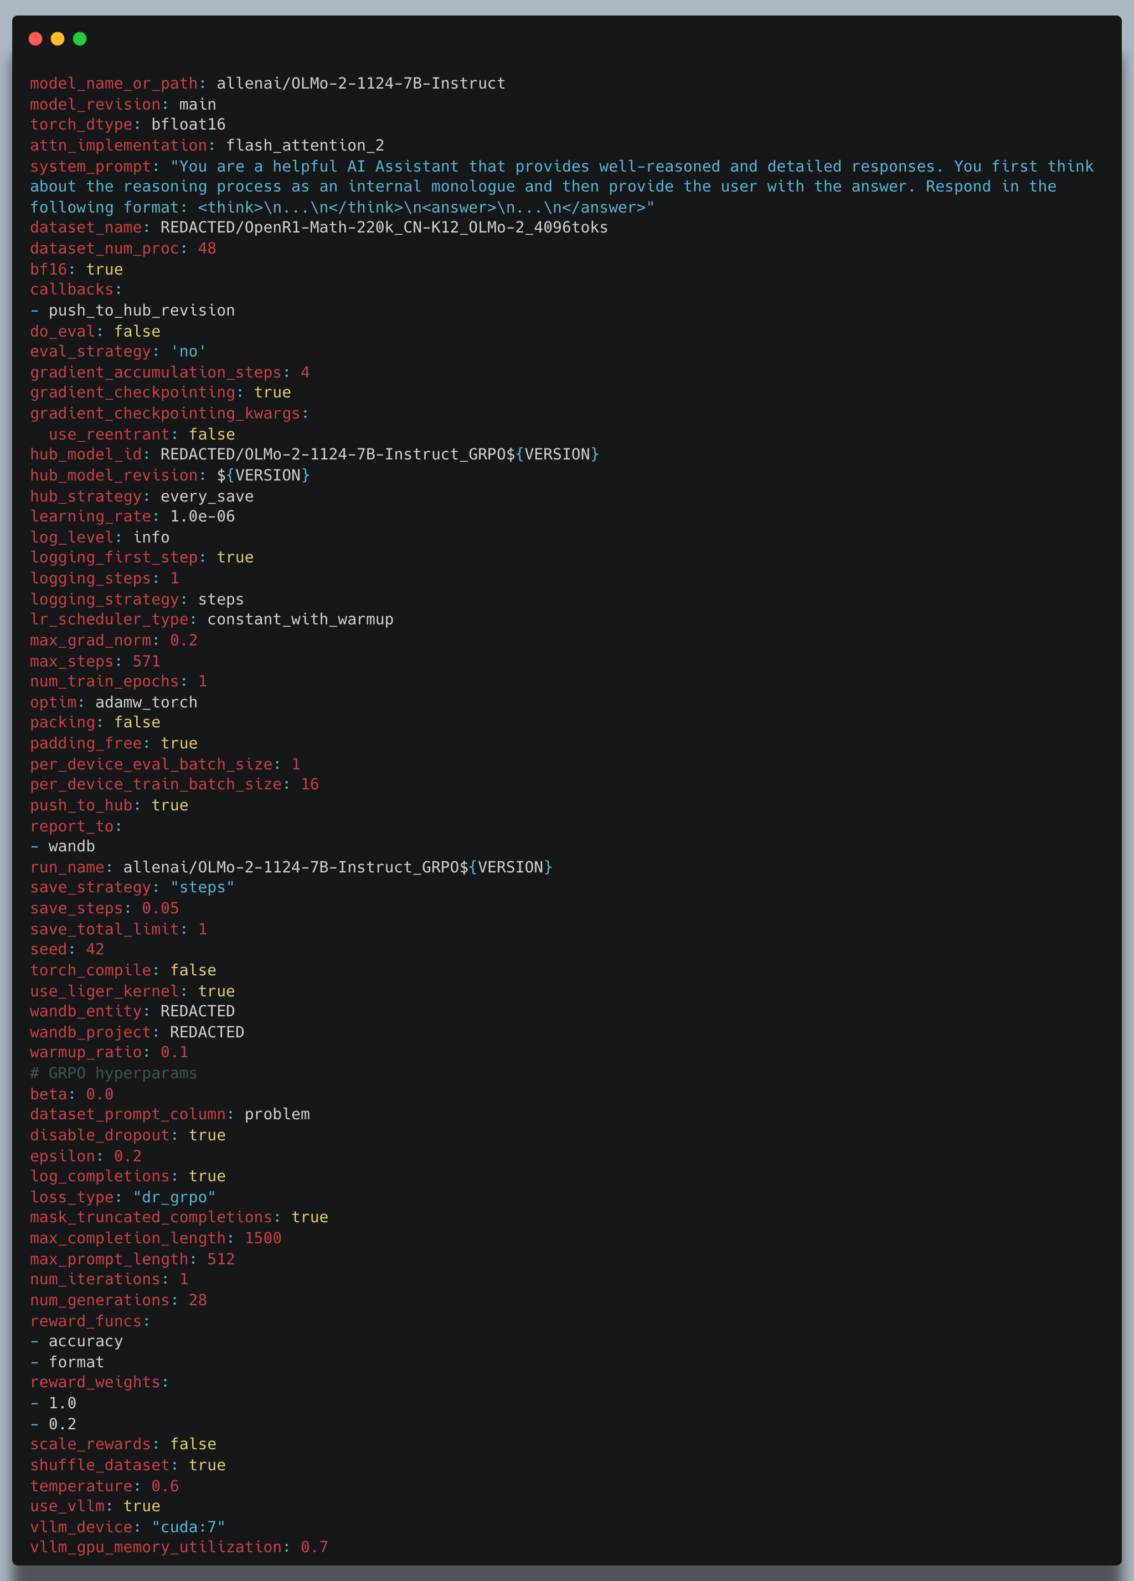Click the model_name_or_path key
Viewport: 1134px width, 1581px height.
[x=114, y=84]
